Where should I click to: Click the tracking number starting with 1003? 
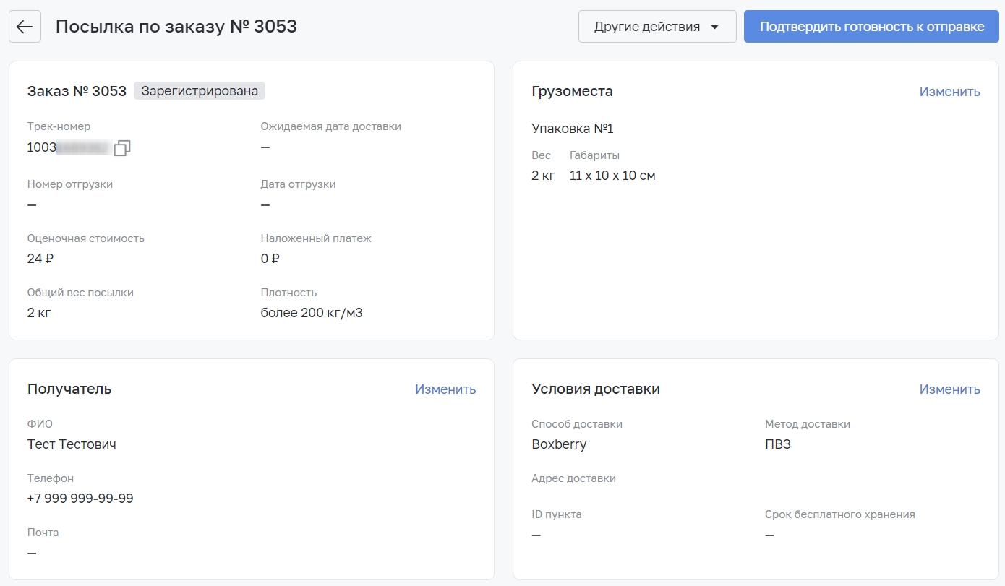pyautogui.click(x=68, y=147)
